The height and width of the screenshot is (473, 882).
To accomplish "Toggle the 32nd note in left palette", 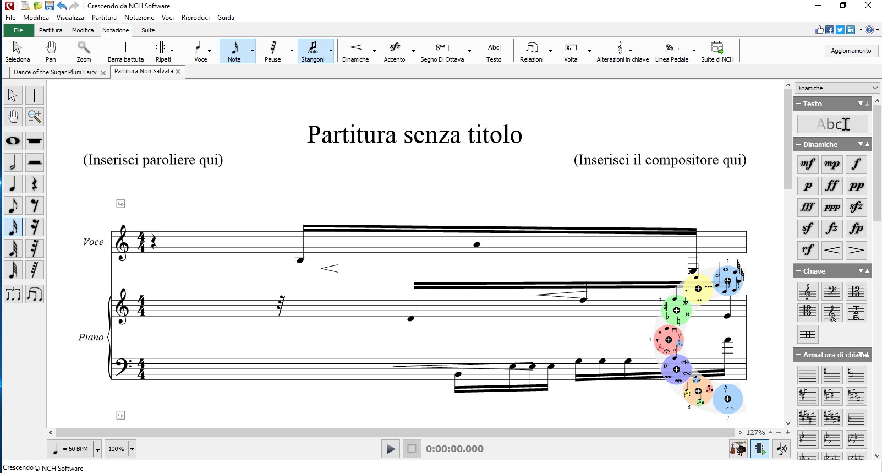I will 13,248.
